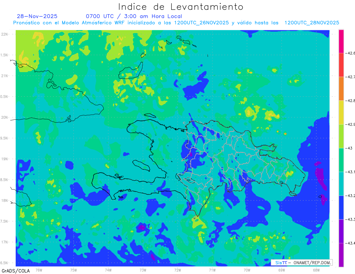
Task: Click the '0.5N' latitude label
Action: tap(4, 97)
